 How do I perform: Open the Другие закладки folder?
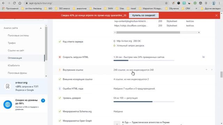(x=211, y=8)
